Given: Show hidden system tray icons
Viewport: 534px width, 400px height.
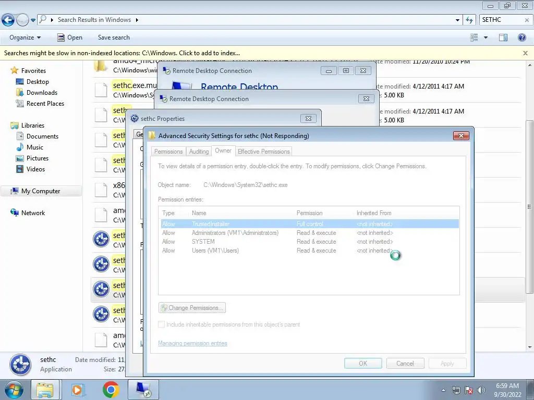Looking at the screenshot, I should tap(443, 391).
